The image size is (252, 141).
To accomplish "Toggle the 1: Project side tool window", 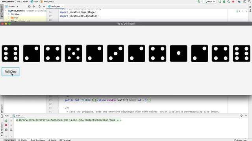I will point(2,11).
